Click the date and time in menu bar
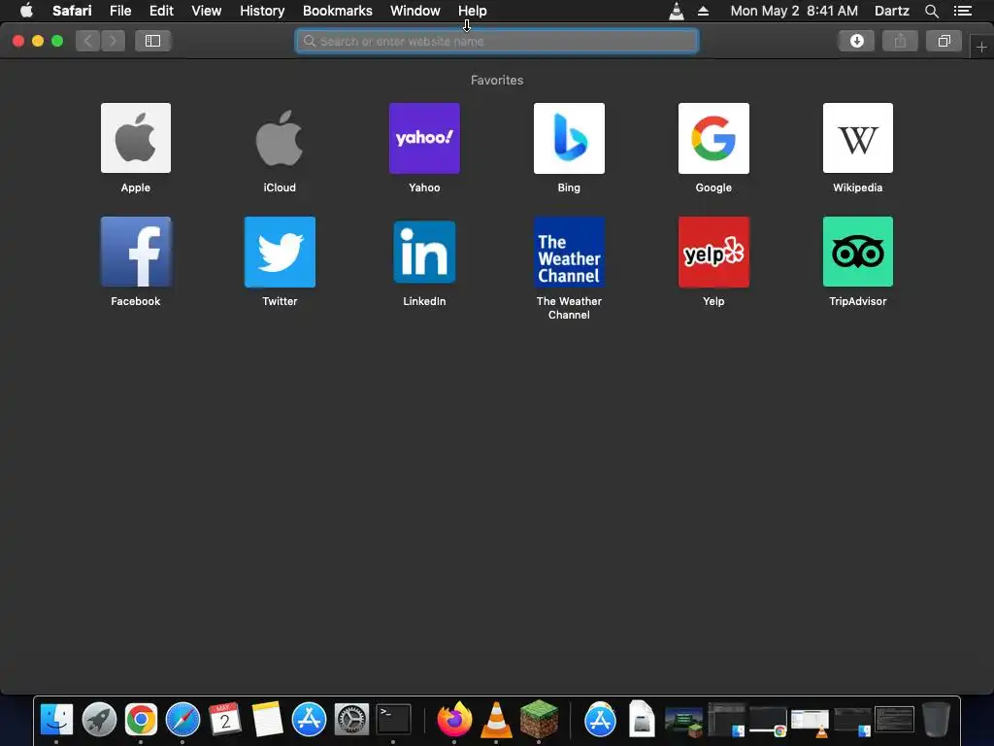Image resolution: width=994 pixels, height=746 pixels. point(794,11)
